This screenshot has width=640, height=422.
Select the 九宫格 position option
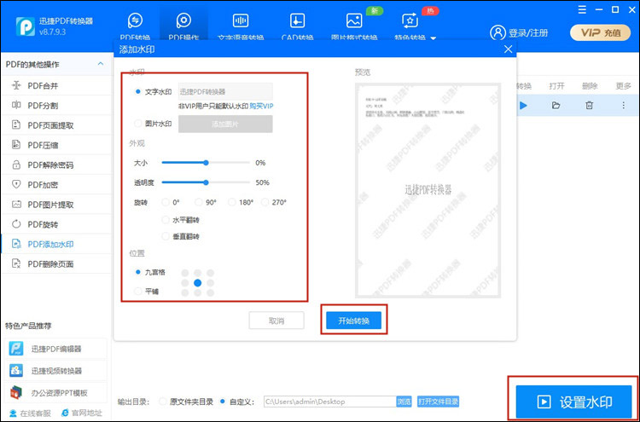pyautogui.click(x=138, y=272)
